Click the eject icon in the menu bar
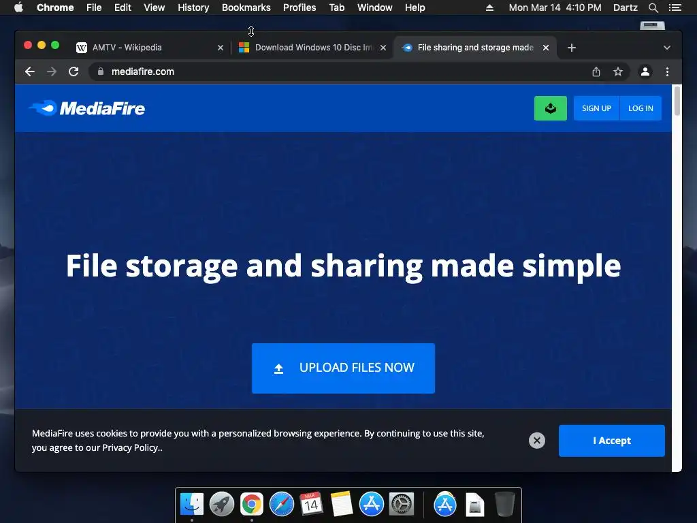Viewport: 697px width, 523px height. 489,7
